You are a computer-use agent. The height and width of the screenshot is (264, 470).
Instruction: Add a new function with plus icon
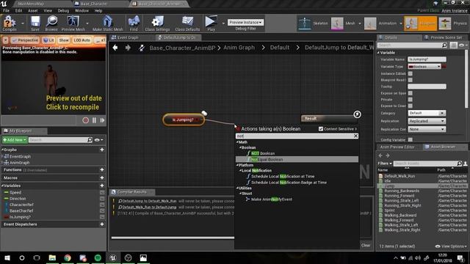click(x=102, y=169)
